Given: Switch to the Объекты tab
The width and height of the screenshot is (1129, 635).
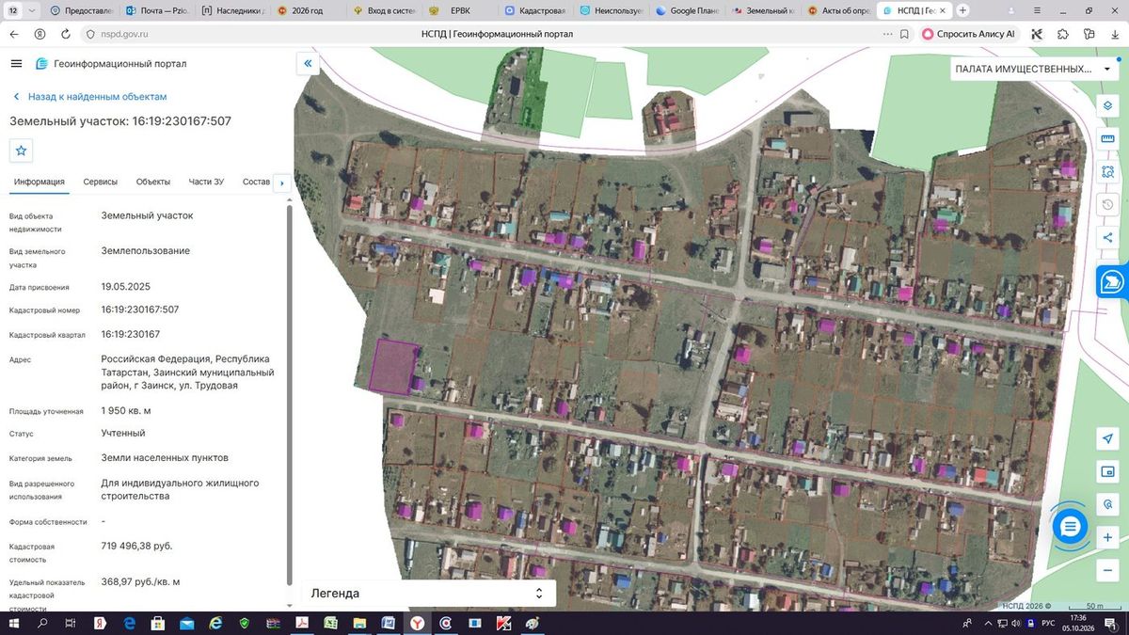Looking at the screenshot, I should (153, 182).
